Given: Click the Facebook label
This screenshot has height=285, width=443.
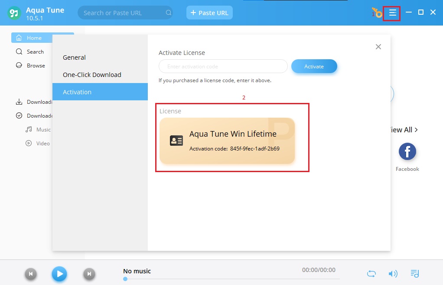Looking at the screenshot, I should [407, 169].
